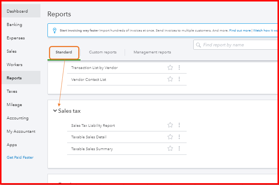Image resolution: width=279 pixels, height=185 pixels.
Task: Open the Management reports tab
Action: click(152, 52)
